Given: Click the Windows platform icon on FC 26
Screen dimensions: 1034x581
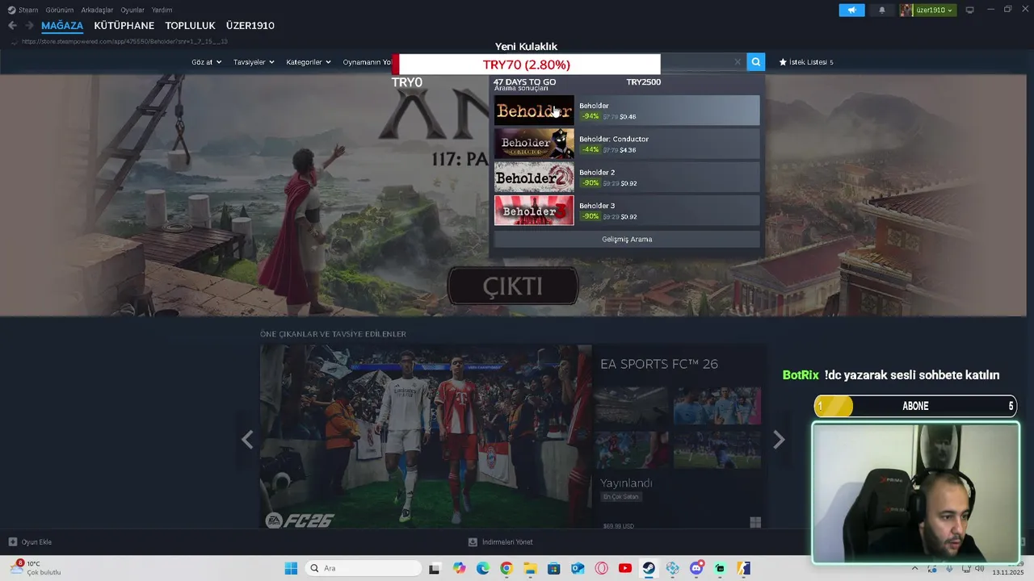Looking at the screenshot, I should click(x=755, y=523).
